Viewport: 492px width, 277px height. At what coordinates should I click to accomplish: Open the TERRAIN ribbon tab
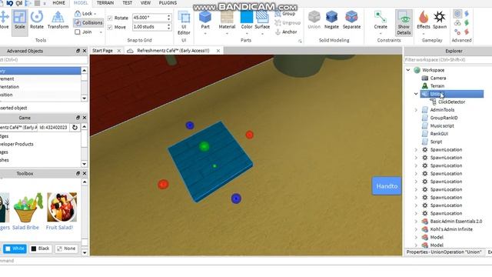[x=105, y=3]
